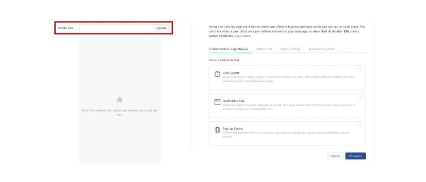The image size is (426, 182).
Task: Go to the Complete Payment tab
Action: (322, 49)
